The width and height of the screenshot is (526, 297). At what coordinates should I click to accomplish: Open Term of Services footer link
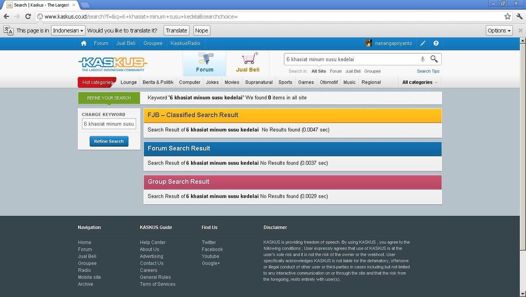pyautogui.click(x=158, y=284)
